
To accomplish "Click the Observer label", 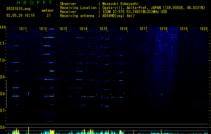I will click(x=68, y=4).
